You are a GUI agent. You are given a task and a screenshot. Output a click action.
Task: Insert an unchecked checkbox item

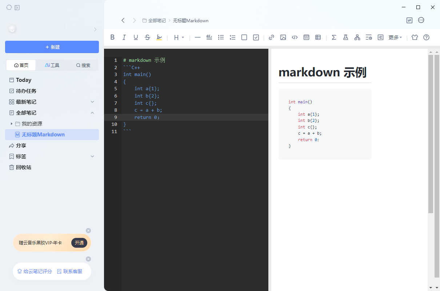pyautogui.click(x=244, y=37)
